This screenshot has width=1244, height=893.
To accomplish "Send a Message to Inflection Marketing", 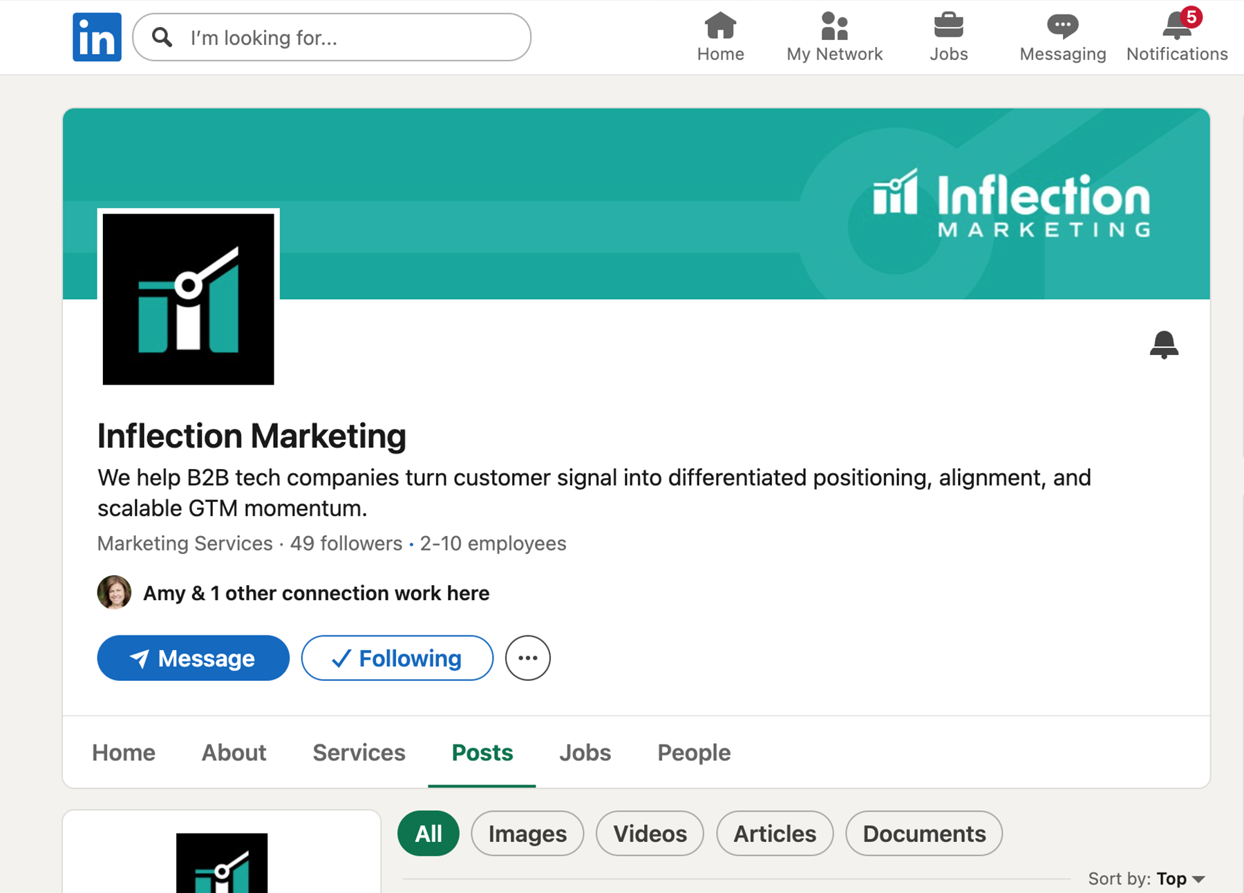I will click(194, 658).
